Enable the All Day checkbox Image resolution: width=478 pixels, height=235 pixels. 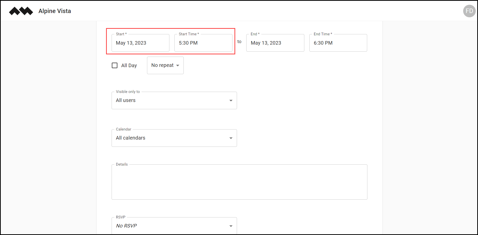pyautogui.click(x=115, y=65)
